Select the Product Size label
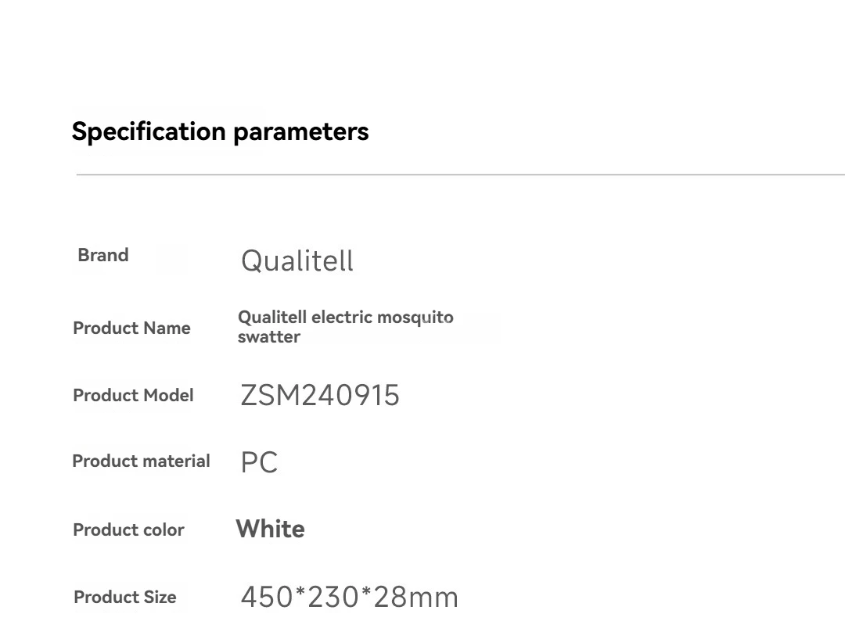 125,597
